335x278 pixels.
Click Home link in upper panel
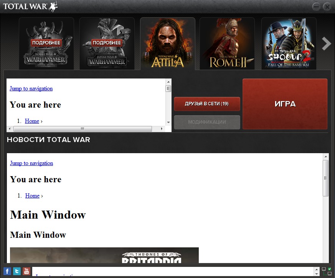[x=32, y=121]
